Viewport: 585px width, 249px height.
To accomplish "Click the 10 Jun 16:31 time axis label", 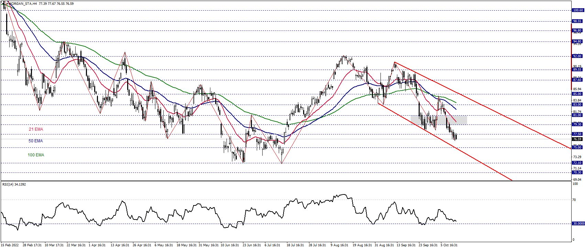I will pyautogui.click(x=230, y=245).
